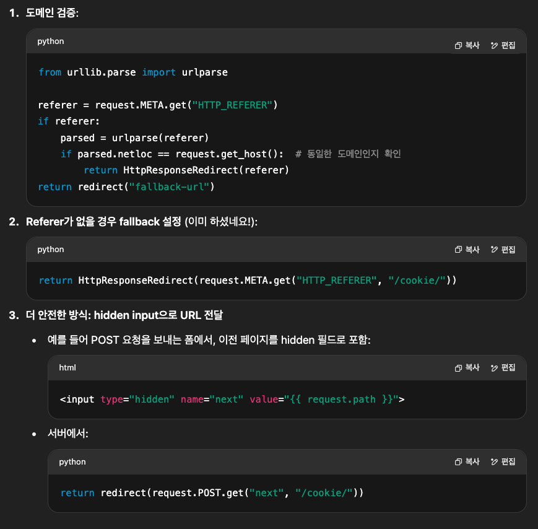Click the python label above the fallback snippet
Viewport: 538px width, 529px height.
(x=50, y=249)
